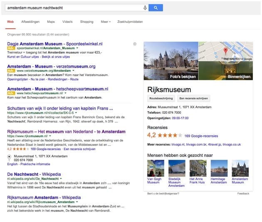The width and height of the screenshot is (262, 222).
Task: Click the microphone voice search icon
Action: (145, 7)
